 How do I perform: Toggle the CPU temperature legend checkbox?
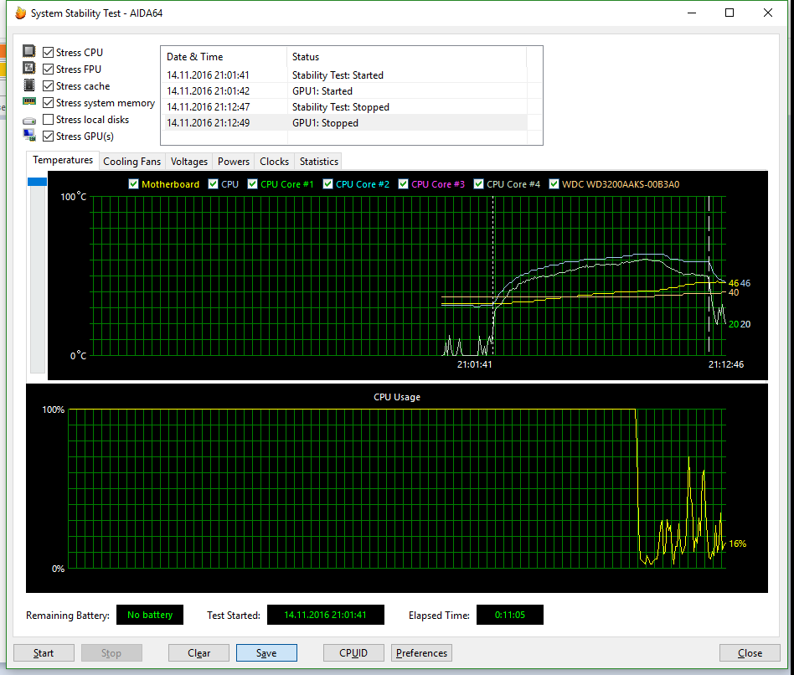(x=214, y=183)
